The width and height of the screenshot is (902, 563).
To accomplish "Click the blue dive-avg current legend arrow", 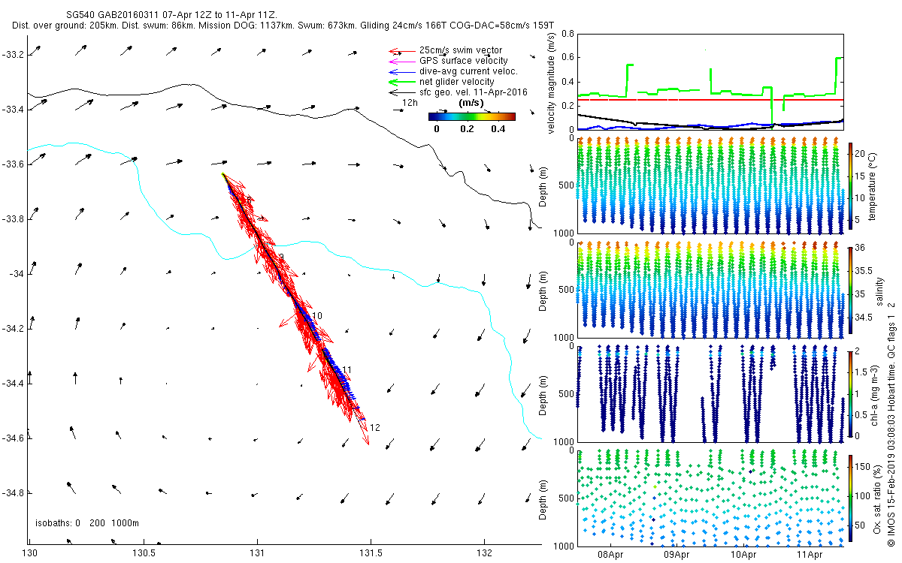I will [x=401, y=71].
